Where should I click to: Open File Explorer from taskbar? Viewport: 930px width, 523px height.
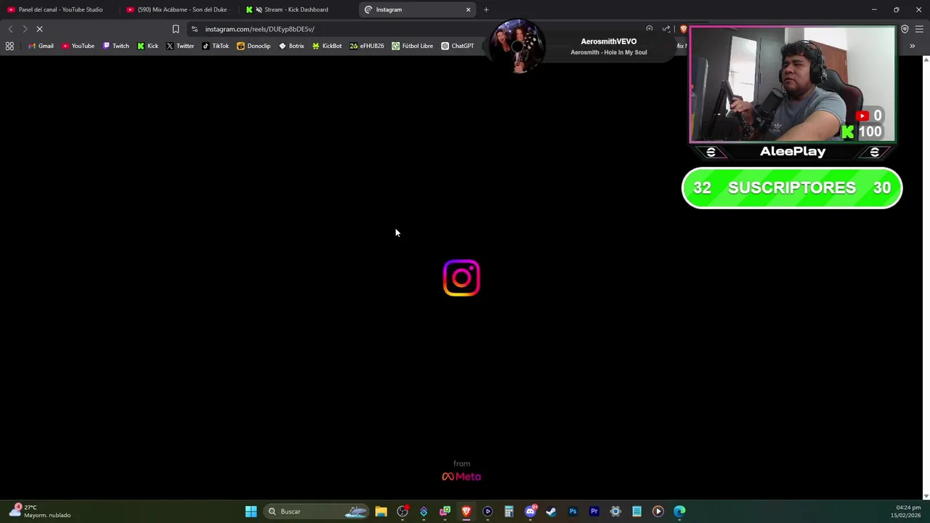pos(381,511)
